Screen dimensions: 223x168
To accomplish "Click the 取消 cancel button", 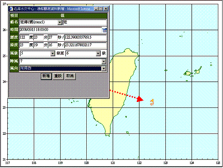I will 70,76.
